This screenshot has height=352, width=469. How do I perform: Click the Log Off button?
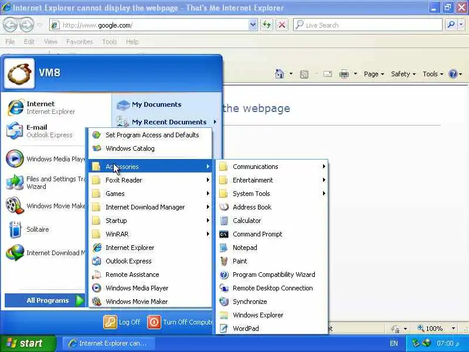click(122, 322)
